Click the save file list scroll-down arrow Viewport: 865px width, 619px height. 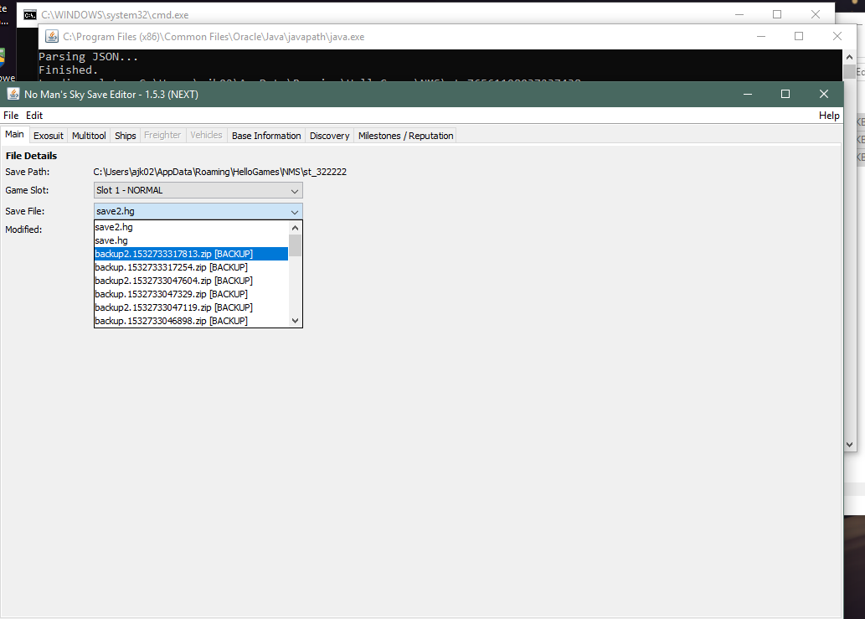click(x=295, y=321)
